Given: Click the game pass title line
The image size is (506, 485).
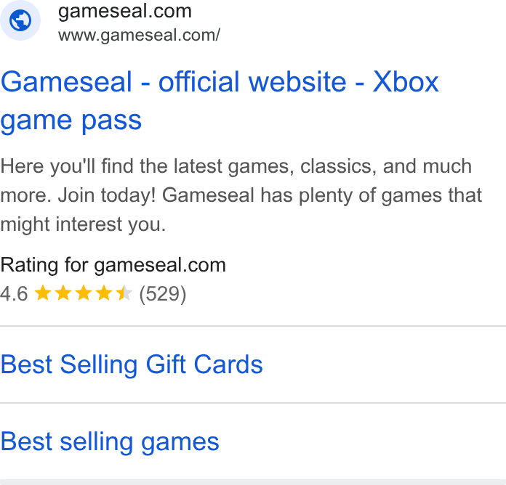Looking at the screenshot, I should click(71, 121).
